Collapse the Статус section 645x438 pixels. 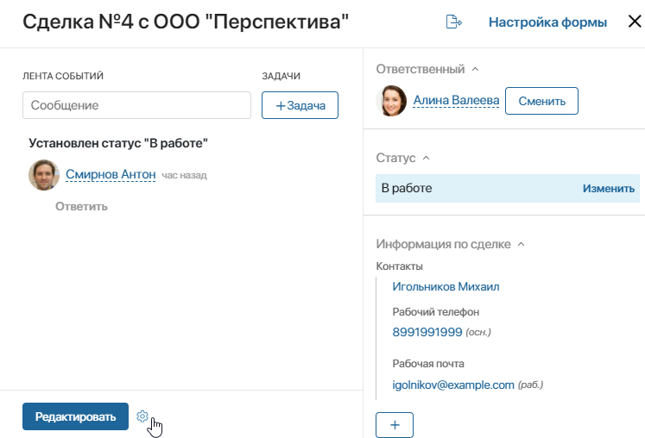(x=427, y=158)
